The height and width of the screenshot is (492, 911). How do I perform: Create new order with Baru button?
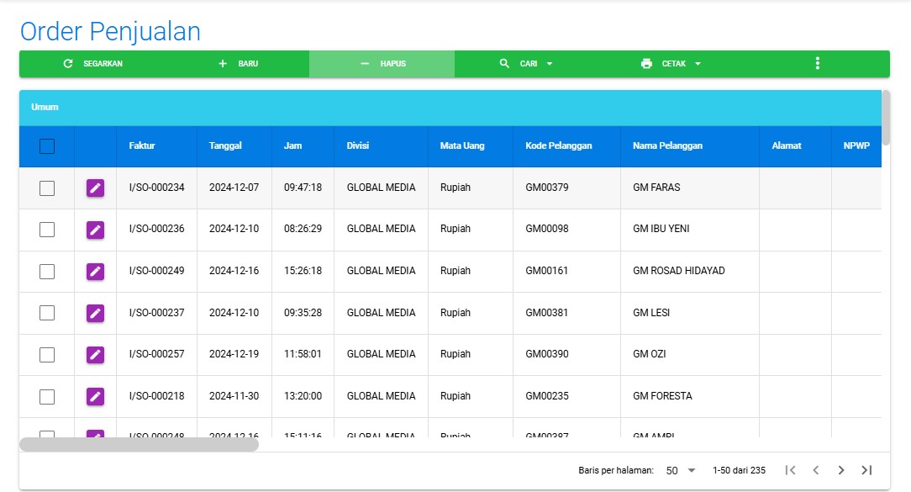click(238, 64)
